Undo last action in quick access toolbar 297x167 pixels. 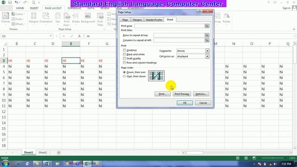click(16, 2)
